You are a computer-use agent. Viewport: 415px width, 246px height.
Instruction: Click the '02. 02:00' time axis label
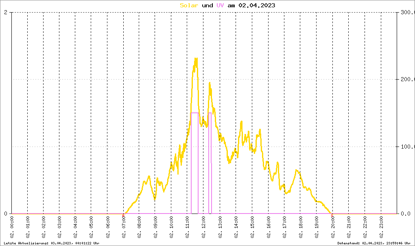click(x=44, y=227)
